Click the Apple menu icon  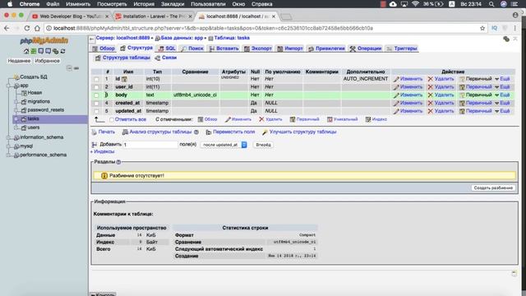[10, 4]
